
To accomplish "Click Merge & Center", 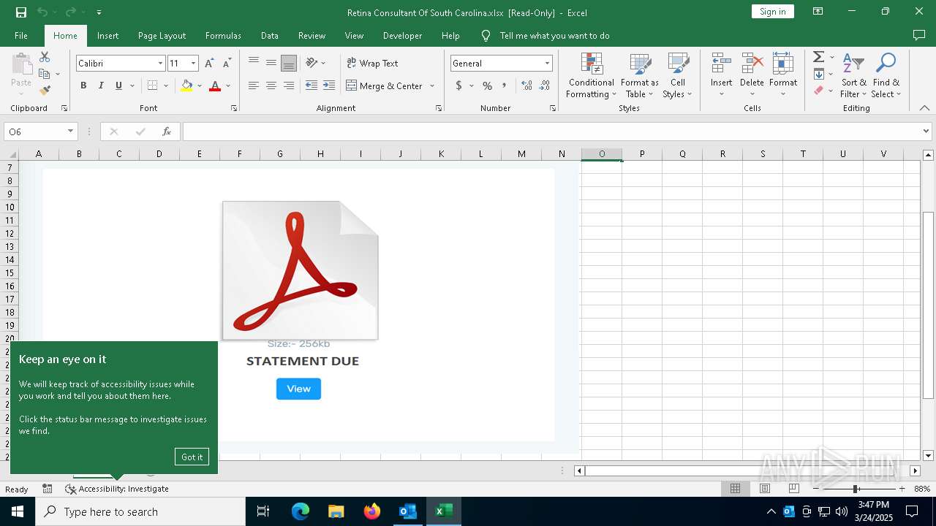I will tap(384, 85).
